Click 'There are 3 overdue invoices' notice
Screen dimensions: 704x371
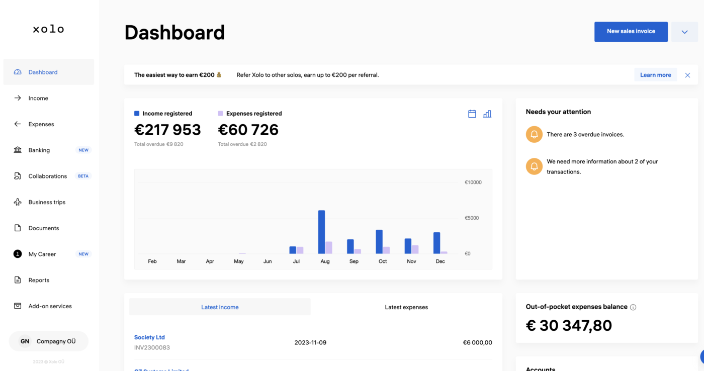(x=585, y=134)
